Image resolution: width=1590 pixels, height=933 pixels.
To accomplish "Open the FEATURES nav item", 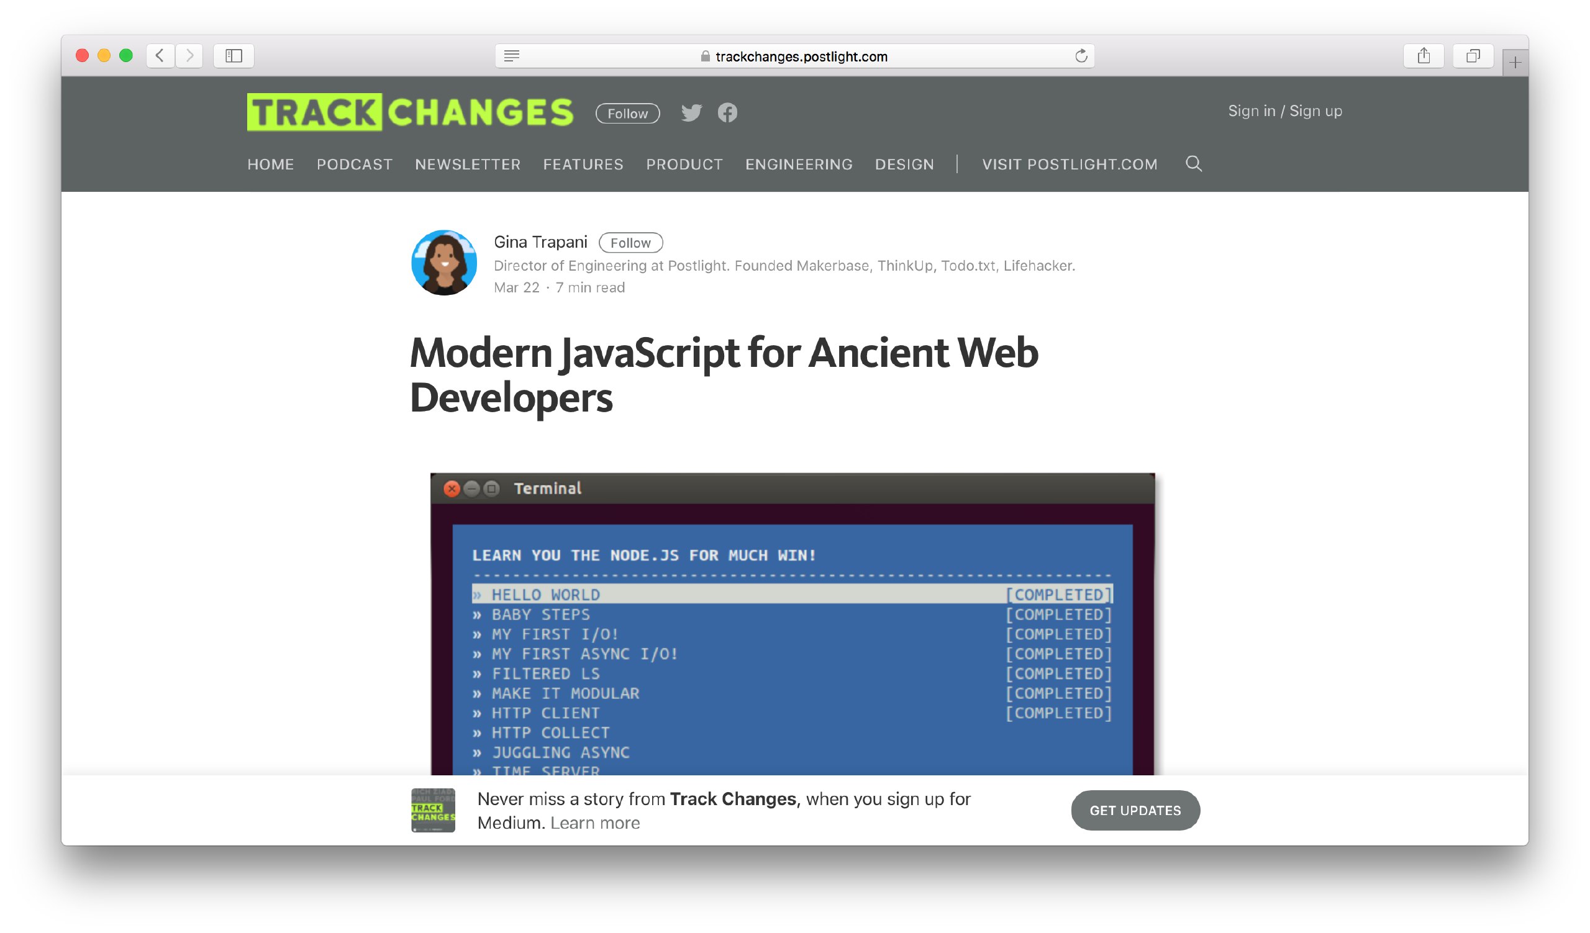I will click(583, 165).
